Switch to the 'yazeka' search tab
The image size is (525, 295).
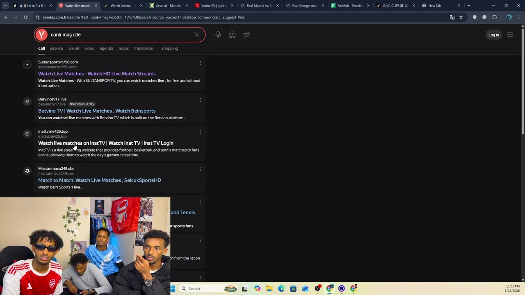click(x=56, y=48)
